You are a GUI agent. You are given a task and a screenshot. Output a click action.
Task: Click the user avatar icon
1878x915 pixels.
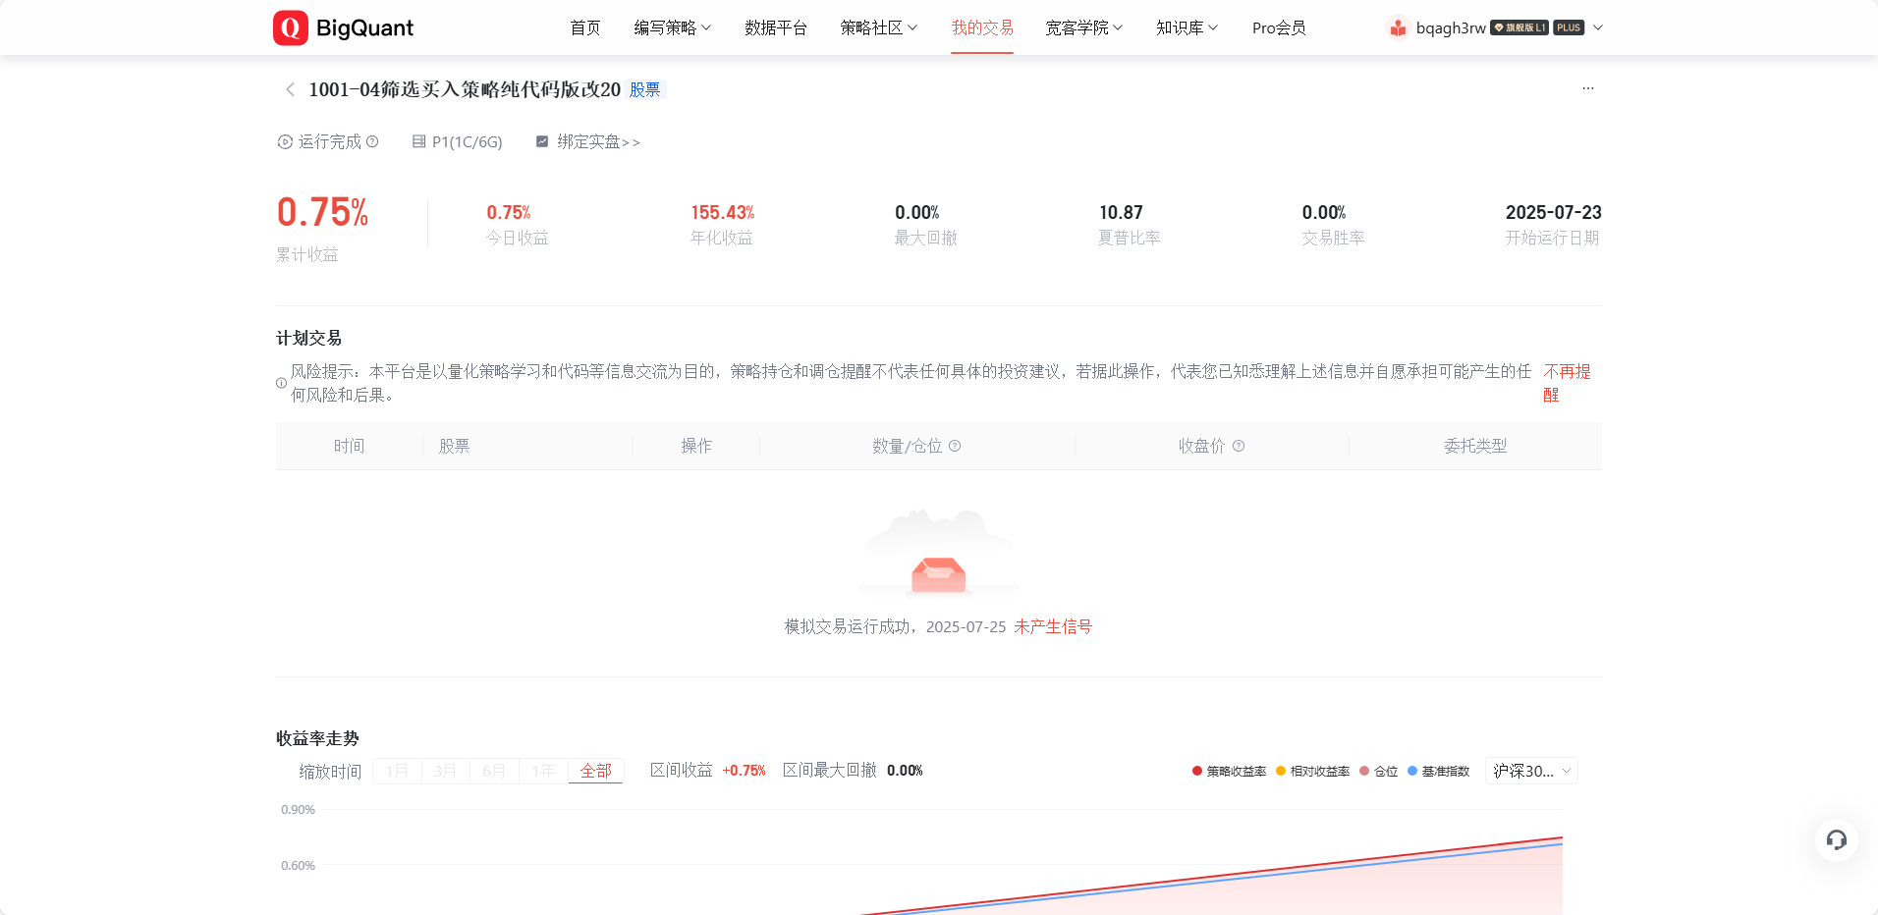click(1398, 28)
